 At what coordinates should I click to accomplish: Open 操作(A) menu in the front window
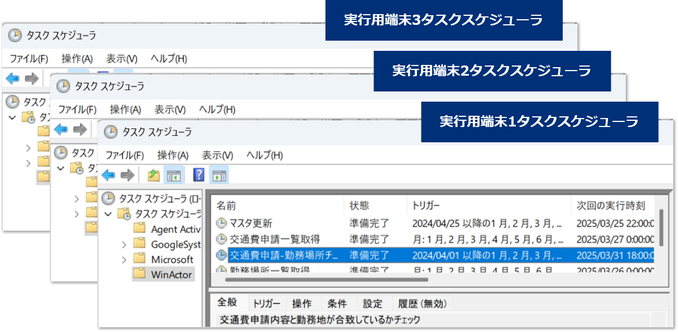point(173,155)
